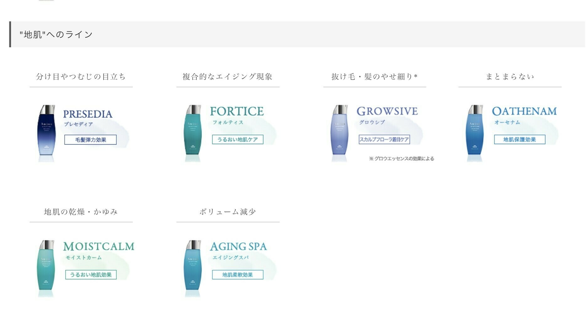Select the 分け目やつむじの目立ち category heading
The height and width of the screenshot is (329, 586).
click(x=81, y=76)
